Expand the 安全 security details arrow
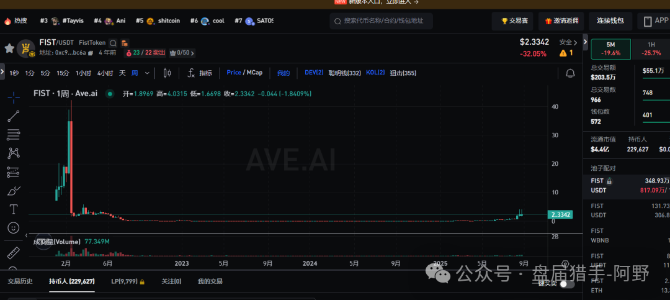Screen dimensions: 670x300 575,42
